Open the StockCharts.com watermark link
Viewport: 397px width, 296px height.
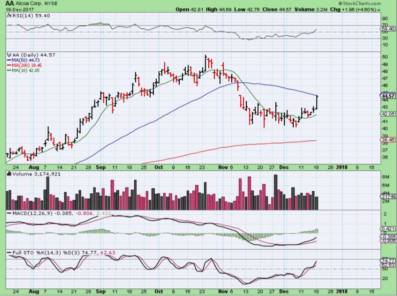pos(359,3)
